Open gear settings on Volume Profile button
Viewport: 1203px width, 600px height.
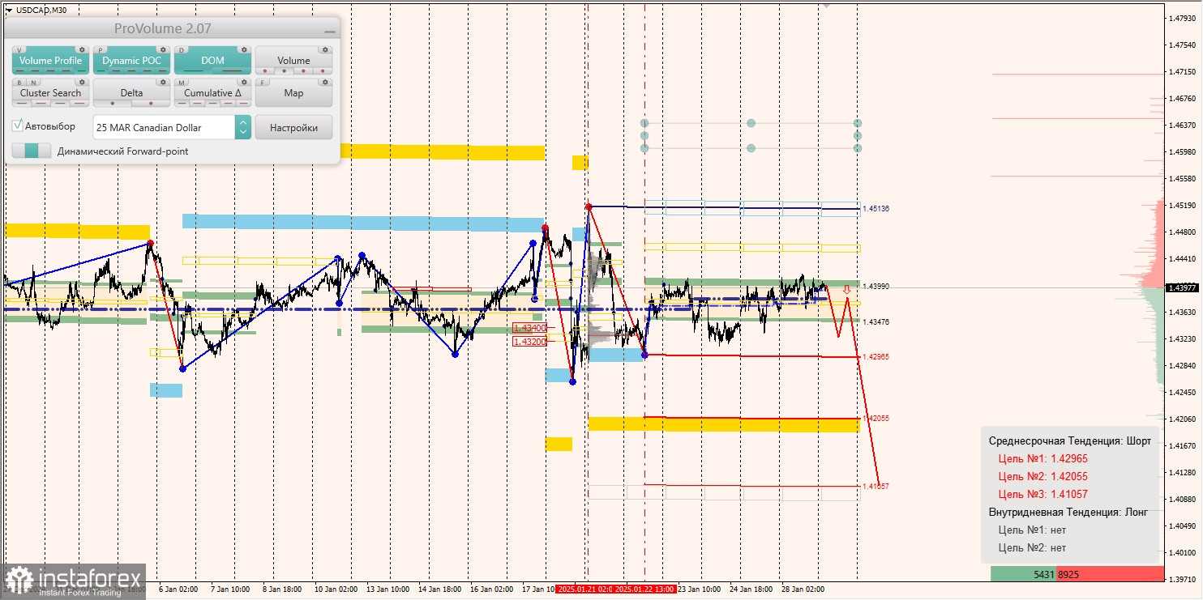[82, 49]
